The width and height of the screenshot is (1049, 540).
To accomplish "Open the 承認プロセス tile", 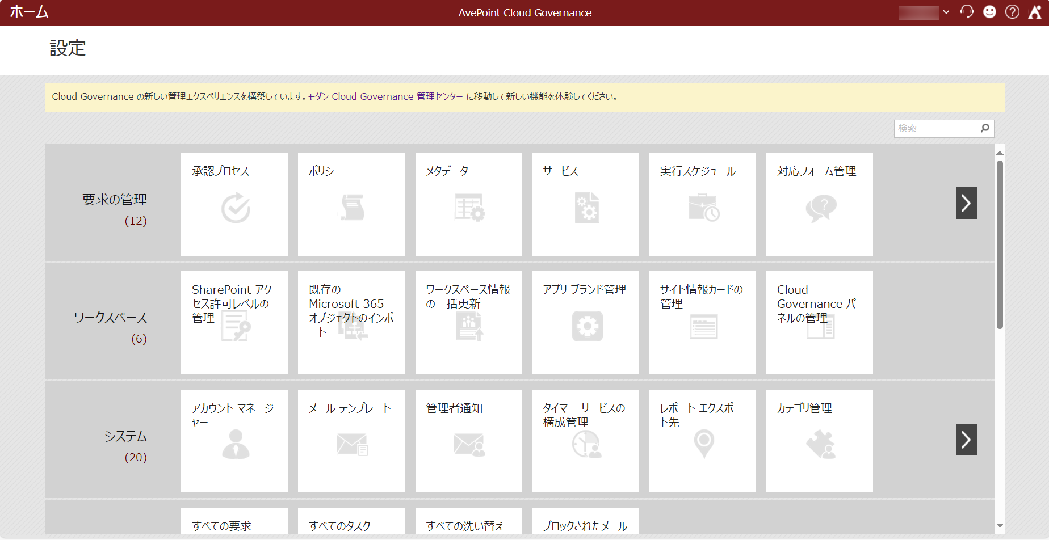I will pos(234,204).
